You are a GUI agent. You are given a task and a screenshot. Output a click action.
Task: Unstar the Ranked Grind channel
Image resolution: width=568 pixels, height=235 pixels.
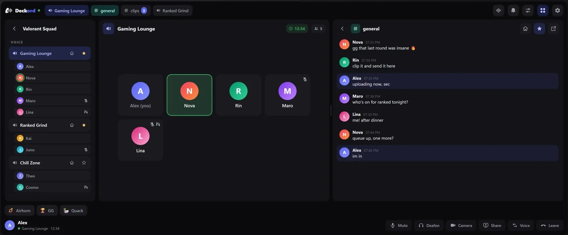[84, 125]
